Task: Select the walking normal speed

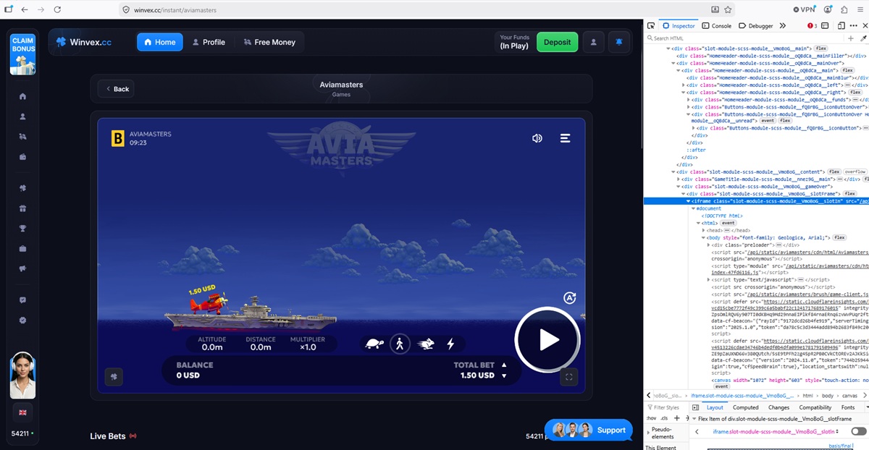Action: click(x=399, y=344)
